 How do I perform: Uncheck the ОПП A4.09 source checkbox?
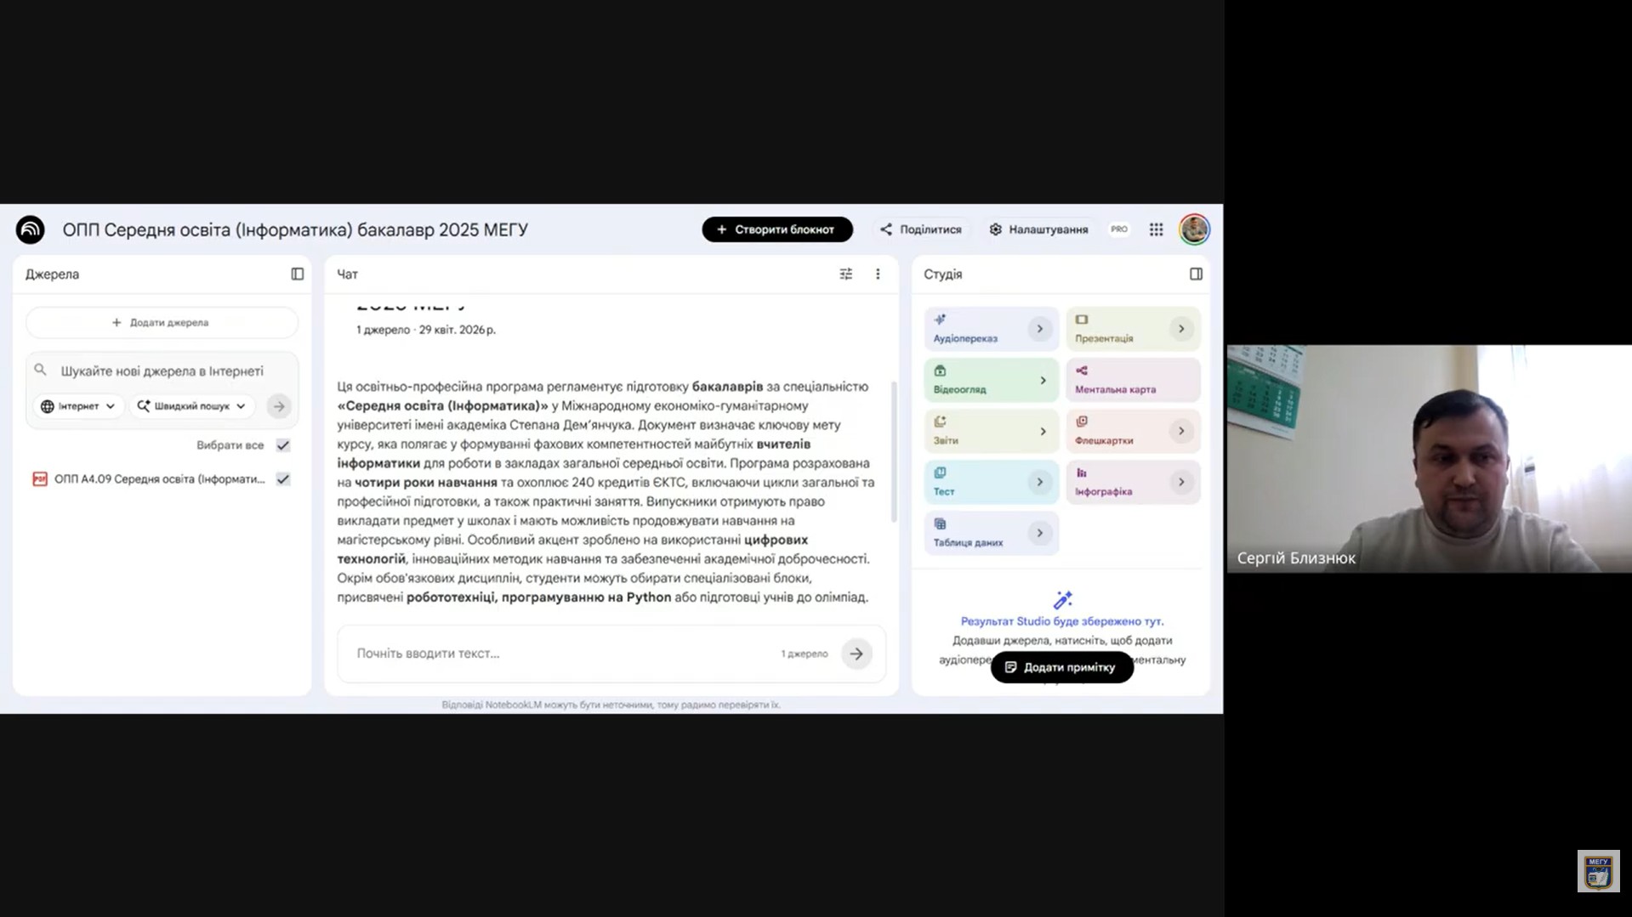(283, 479)
